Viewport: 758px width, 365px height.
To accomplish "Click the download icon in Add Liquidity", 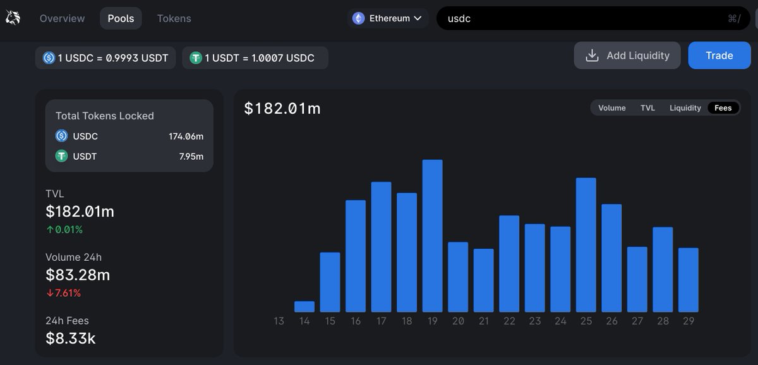I will [x=592, y=56].
